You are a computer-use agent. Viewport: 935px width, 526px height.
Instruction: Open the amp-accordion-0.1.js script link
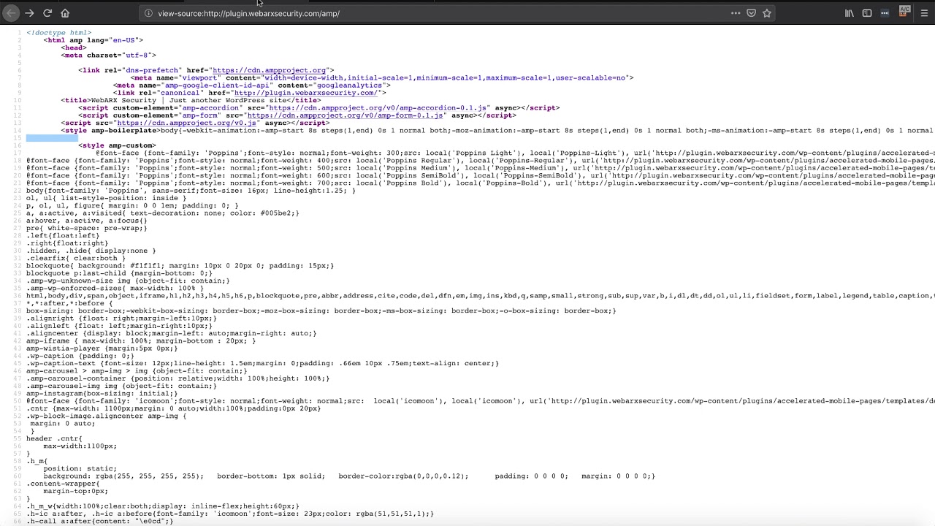pyautogui.click(x=377, y=108)
